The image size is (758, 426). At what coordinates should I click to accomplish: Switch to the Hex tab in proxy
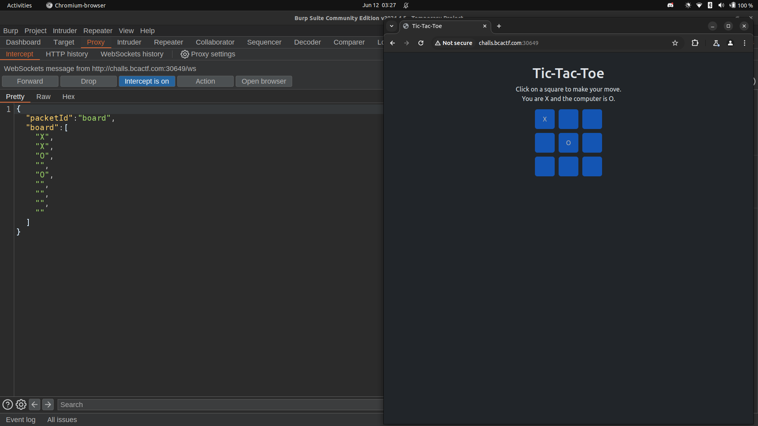click(68, 96)
